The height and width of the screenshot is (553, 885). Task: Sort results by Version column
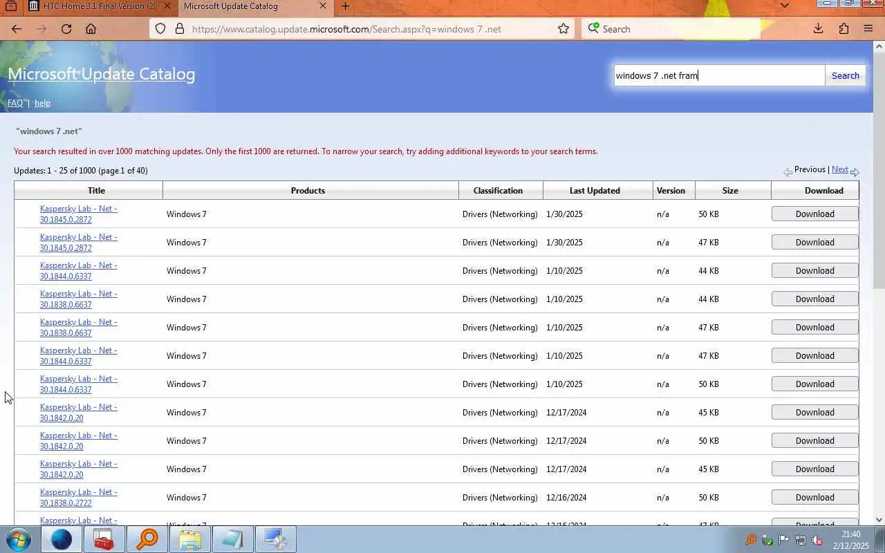671,190
